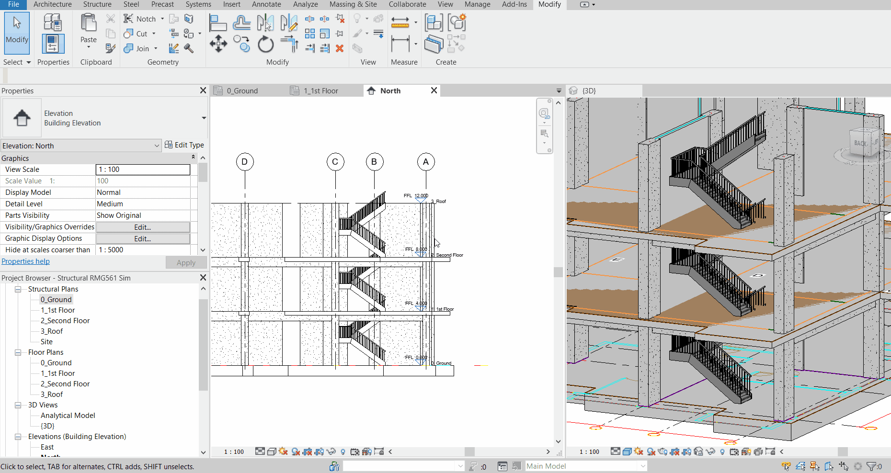The image size is (891, 473).
Task: Click Reveal Hidden Elements bulb in North view
Action: pyautogui.click(x=343, y=451)
